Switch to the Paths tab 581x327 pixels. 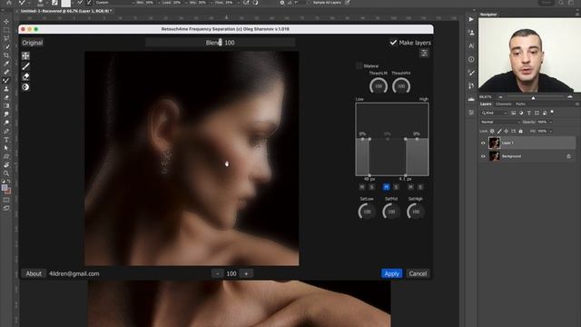tap(520, 104)
